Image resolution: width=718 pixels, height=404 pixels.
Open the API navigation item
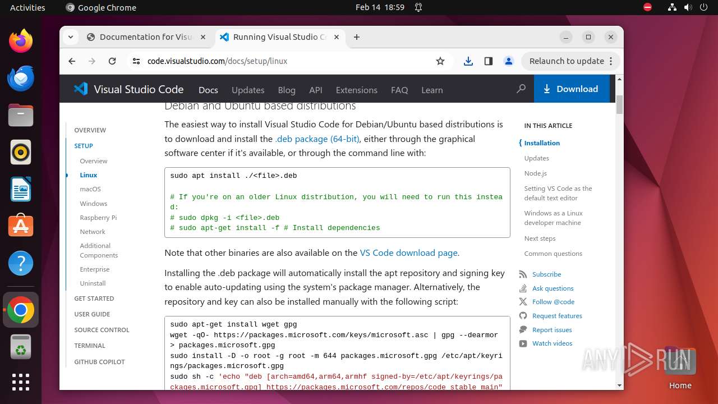pos(316,90)
